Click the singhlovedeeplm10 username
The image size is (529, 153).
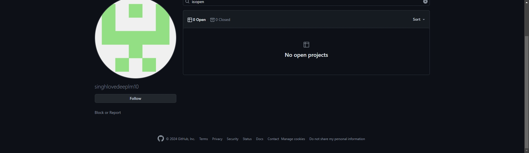coord(117,87)
